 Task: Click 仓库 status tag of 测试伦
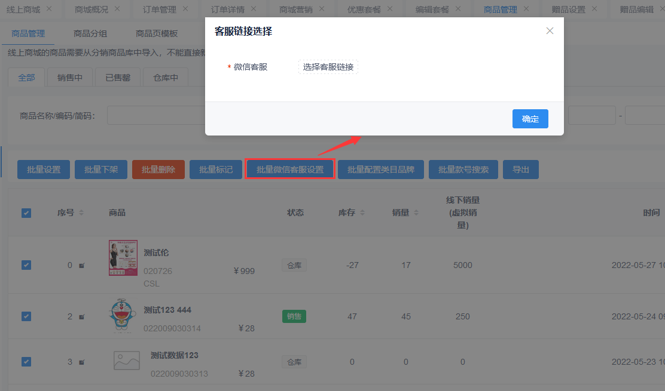click(294, 265)
